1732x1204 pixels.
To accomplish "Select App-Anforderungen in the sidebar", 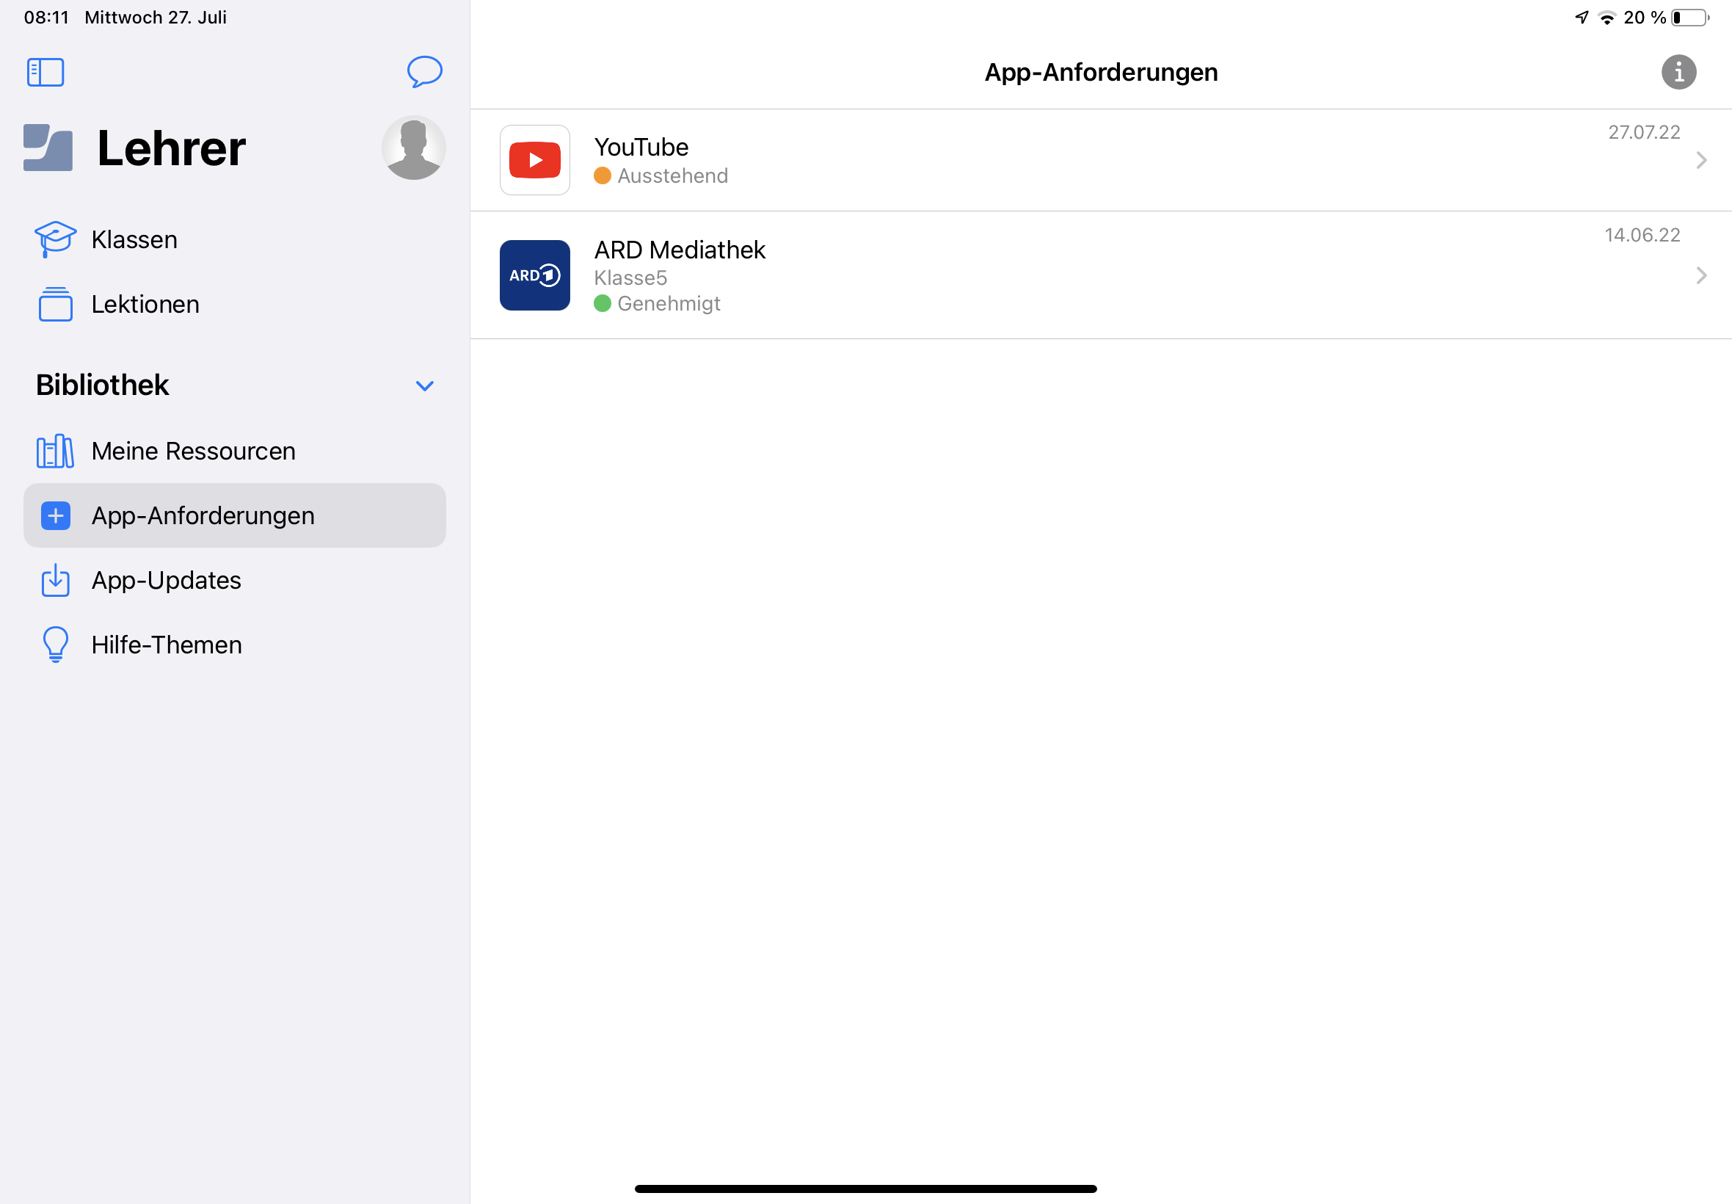I will point(235,516).
